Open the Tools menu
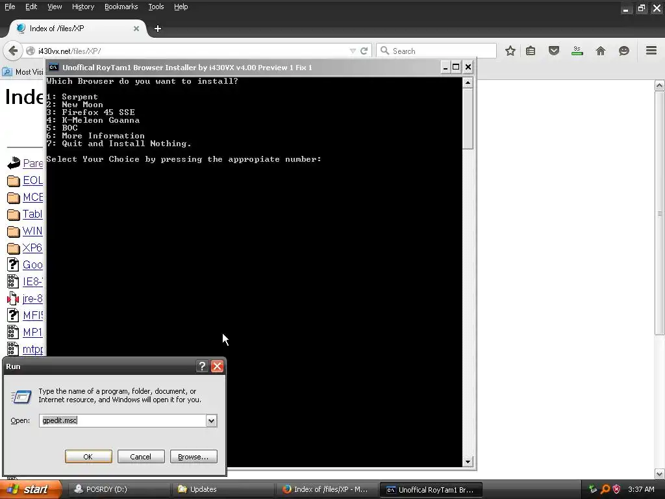This screenshot has width=665, height=499. pyautogui.click(x=156, y=6)
